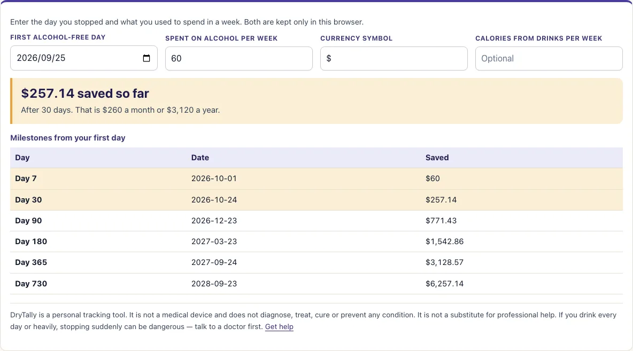This screenshot has width=633, height=351.
Task: Click the "After 30 days" summary line
Action: pyautogui.click(x=120, y=110)
